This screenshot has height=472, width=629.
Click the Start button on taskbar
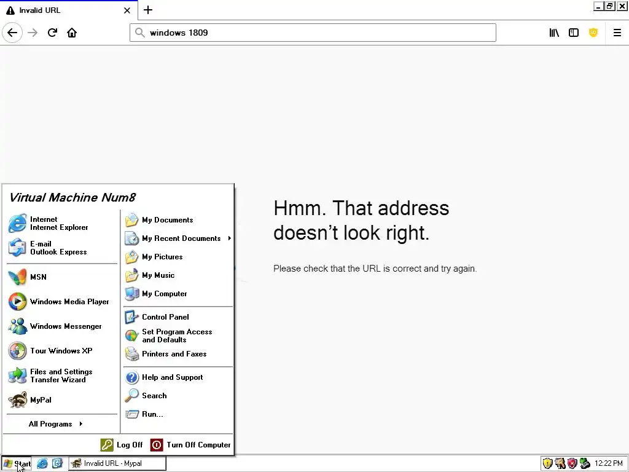pyautogui.click(x=17, y=463)
